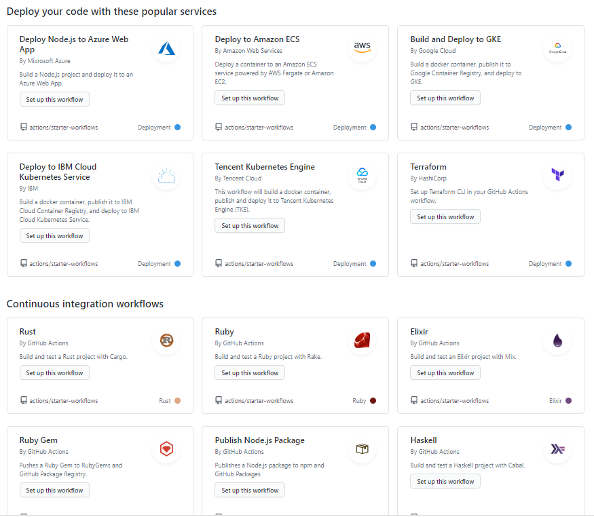
Task: Click repo icon in Amazon ECS card
Action: [x=218, y=127]
